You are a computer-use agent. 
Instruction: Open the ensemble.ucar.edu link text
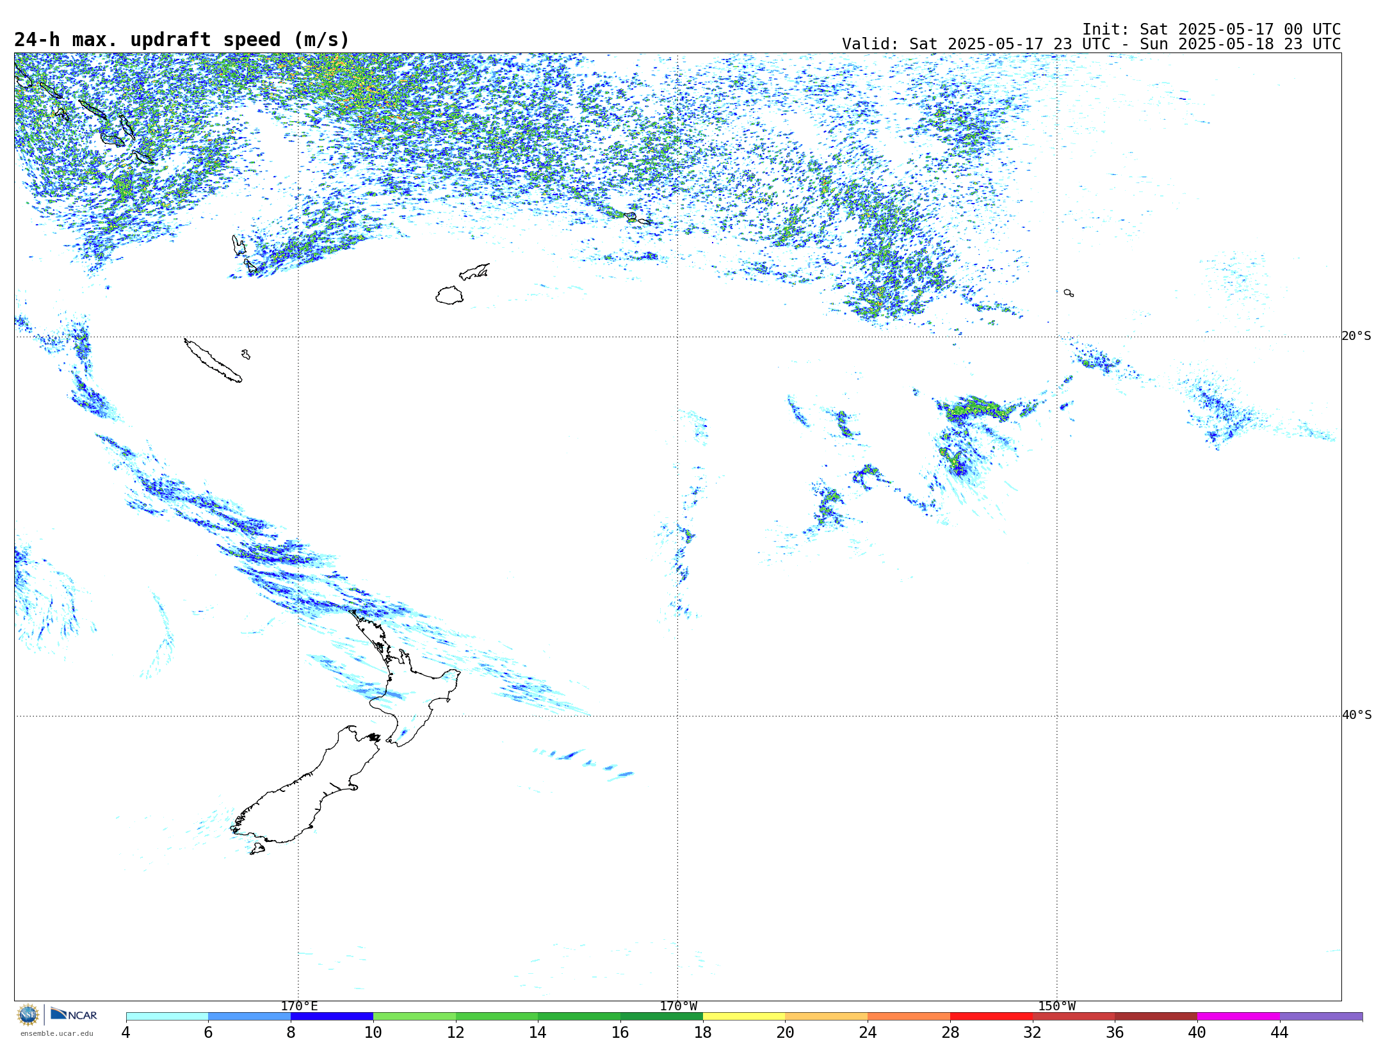(x=56, y=1033)
